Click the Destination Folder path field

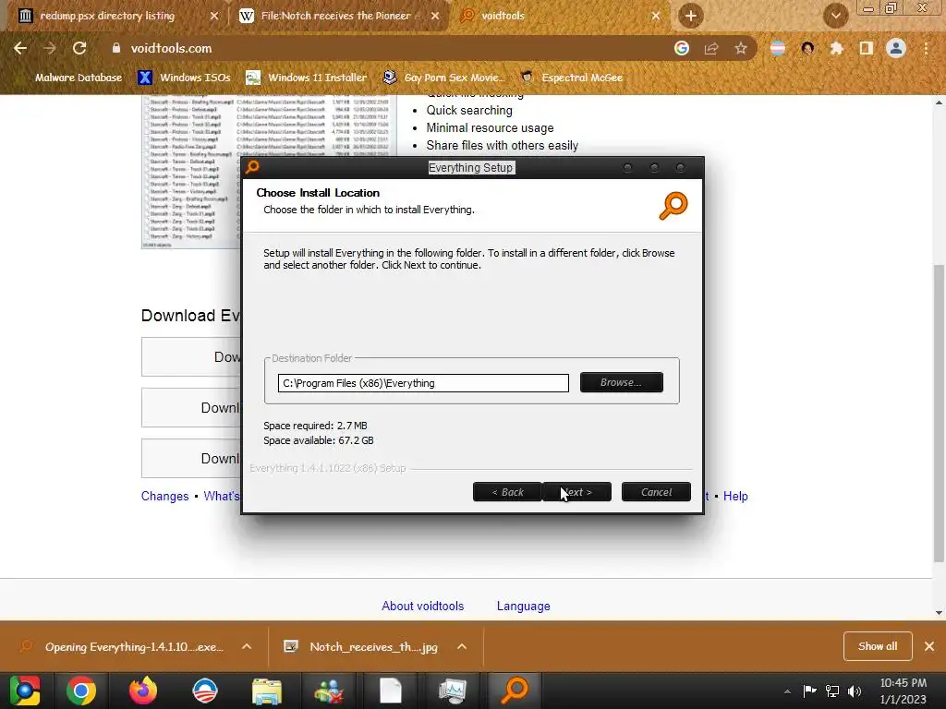coord(423,383)
